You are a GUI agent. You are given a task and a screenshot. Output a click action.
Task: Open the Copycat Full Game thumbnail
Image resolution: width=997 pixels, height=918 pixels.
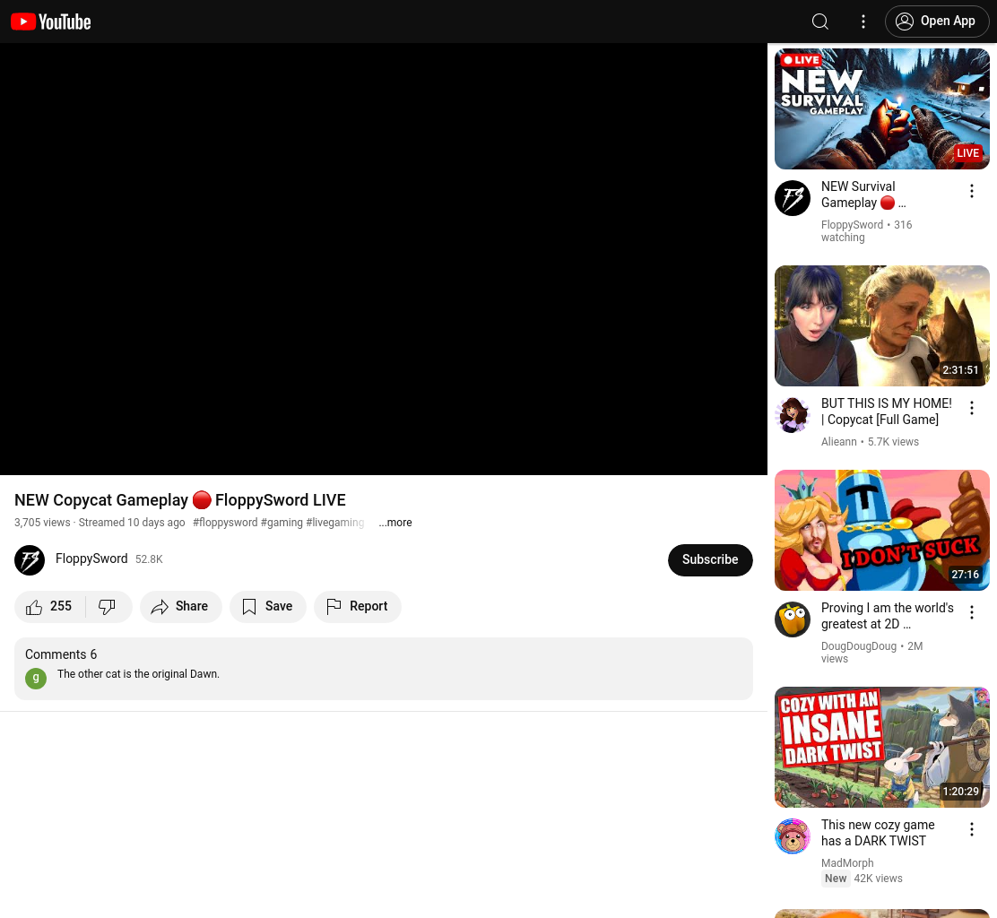click(882, 325)
